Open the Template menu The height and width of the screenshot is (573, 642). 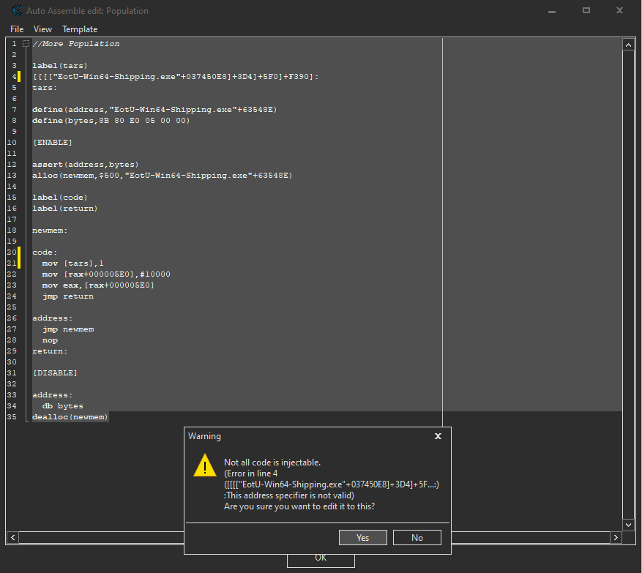click(80, 29)
